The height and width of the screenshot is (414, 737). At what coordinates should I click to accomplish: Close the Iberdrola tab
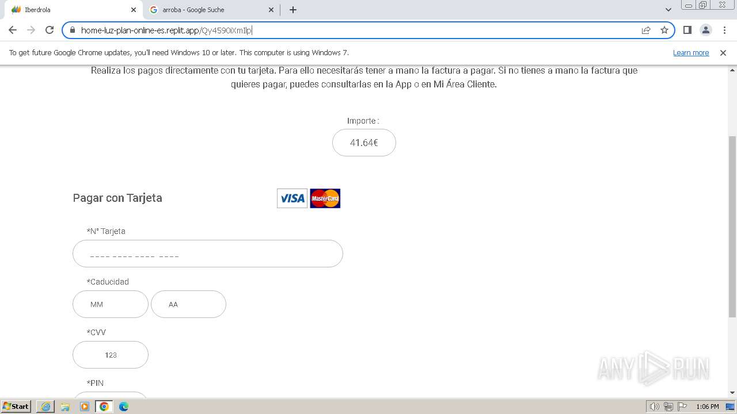click(x=134, y=10)
